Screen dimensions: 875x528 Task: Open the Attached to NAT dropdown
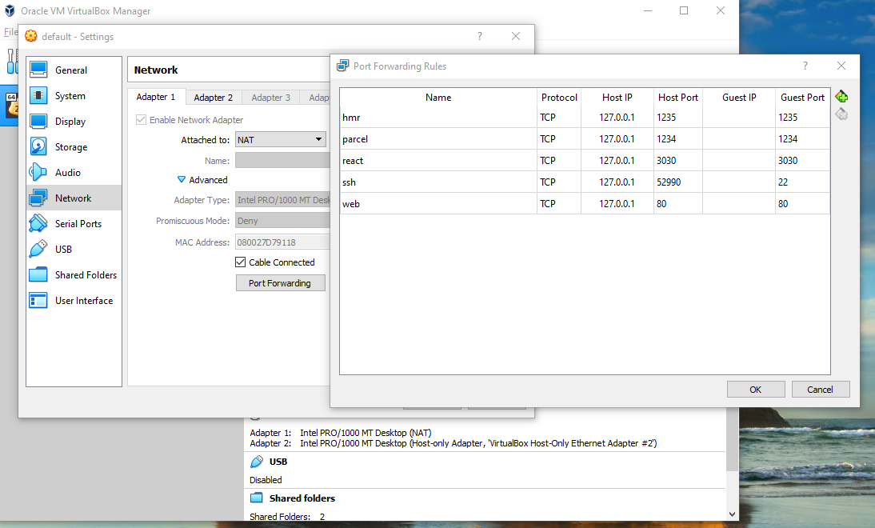[280, 139]
